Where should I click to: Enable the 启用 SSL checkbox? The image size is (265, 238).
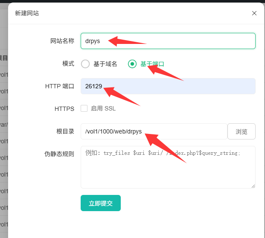pos(84,108)
